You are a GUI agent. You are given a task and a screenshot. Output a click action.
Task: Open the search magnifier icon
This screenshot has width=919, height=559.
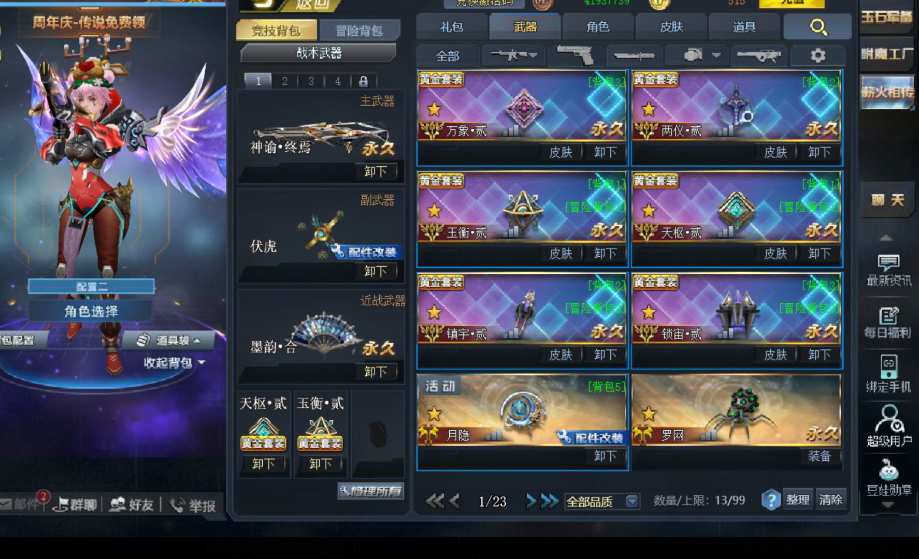818,27
